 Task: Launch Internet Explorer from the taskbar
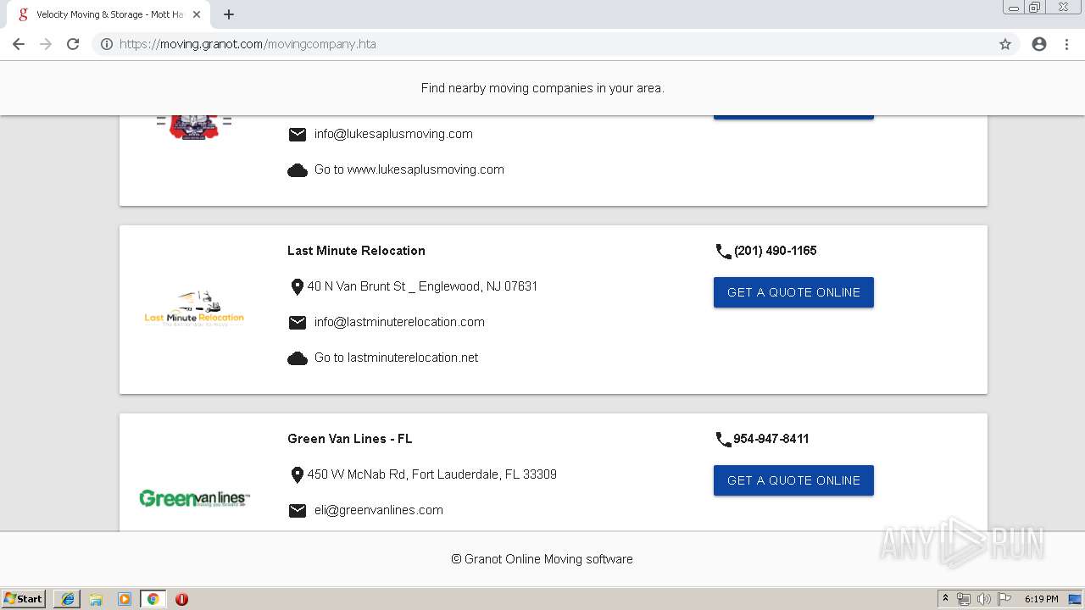[67, 599]
